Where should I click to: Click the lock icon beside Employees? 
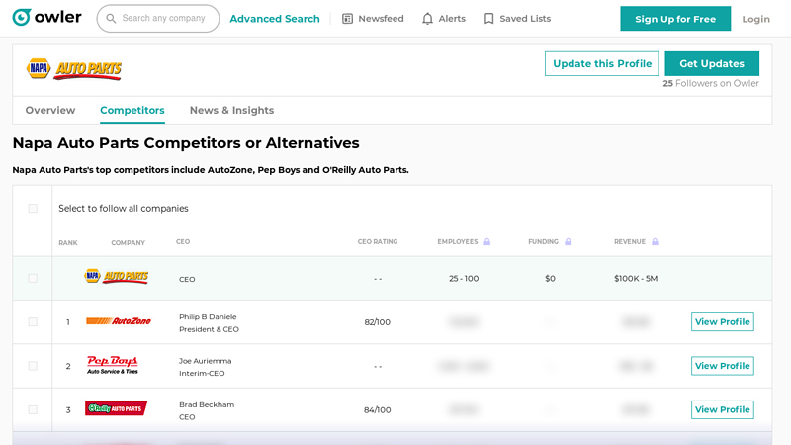486,242
